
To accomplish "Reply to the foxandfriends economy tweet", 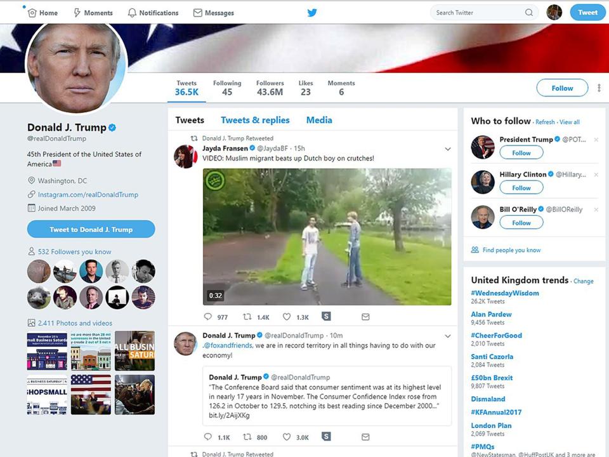I will (x=208, y=437).
